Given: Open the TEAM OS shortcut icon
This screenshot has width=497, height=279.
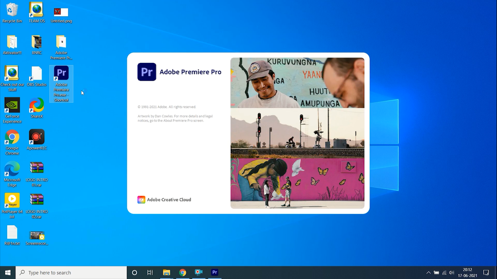Looking at the screenshot, I should coord(37,13).
